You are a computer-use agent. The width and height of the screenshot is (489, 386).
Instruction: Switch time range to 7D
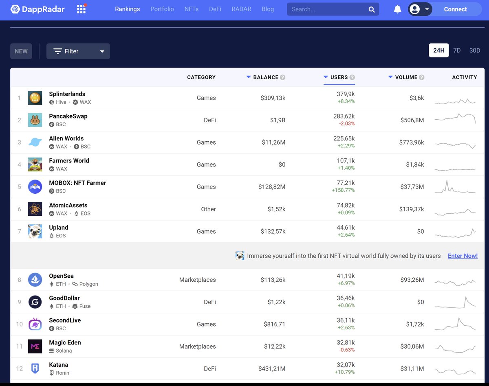click(x=457, y=50)
